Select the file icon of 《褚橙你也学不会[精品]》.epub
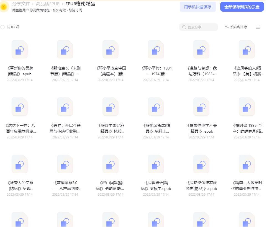 (201, 107)
